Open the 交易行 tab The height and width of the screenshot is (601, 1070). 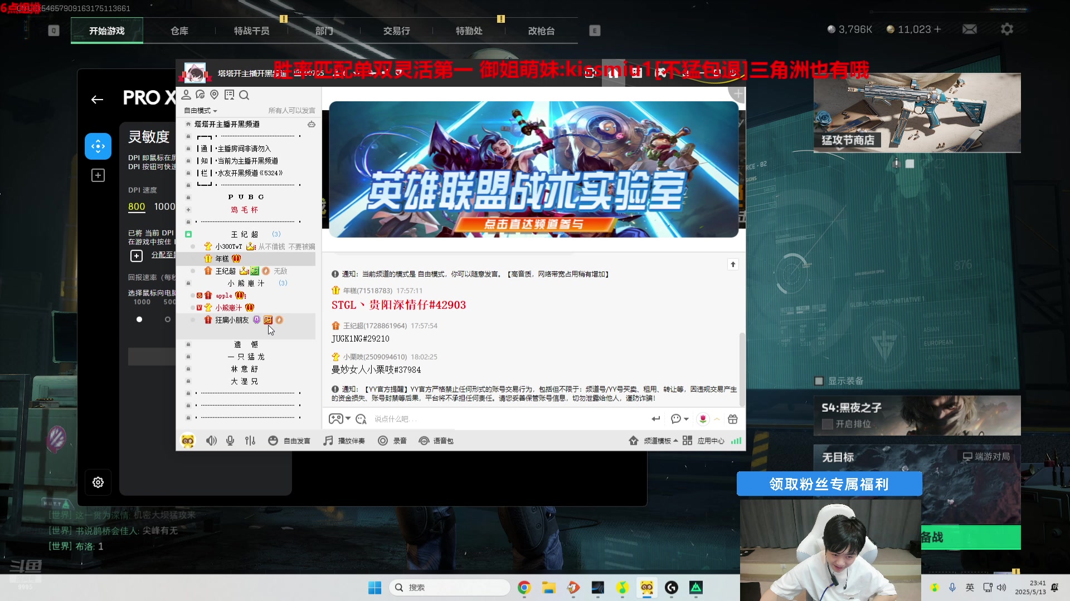[x=397, y=31]
